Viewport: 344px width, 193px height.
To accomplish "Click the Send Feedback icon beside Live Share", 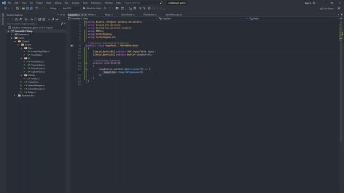I will pos(339,9).
